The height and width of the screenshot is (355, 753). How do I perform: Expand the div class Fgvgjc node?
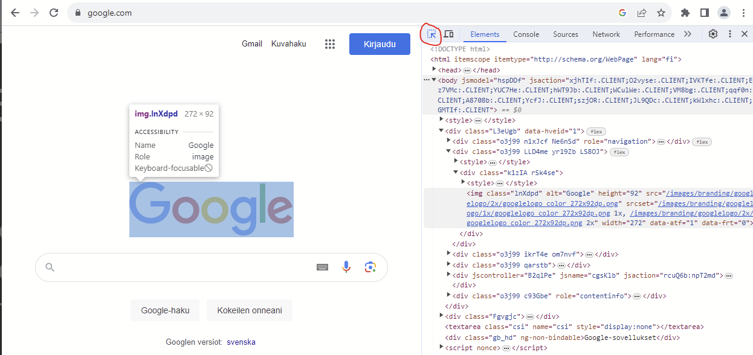pyautogui.click(x=441, y=315)
